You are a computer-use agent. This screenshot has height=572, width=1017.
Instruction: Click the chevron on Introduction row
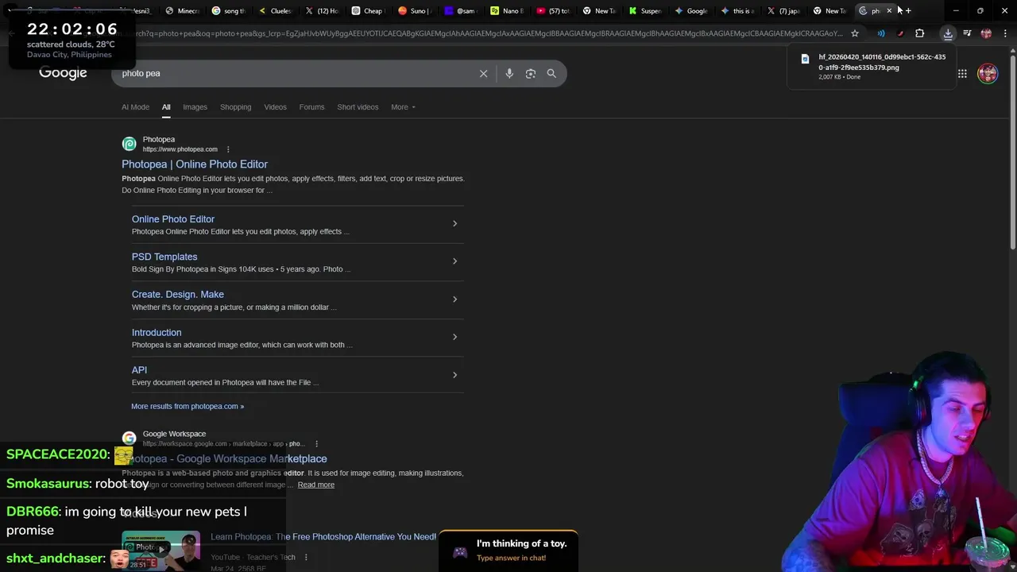[454, 337]
